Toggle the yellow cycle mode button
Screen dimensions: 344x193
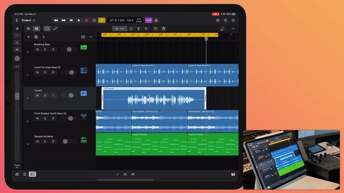102,20
